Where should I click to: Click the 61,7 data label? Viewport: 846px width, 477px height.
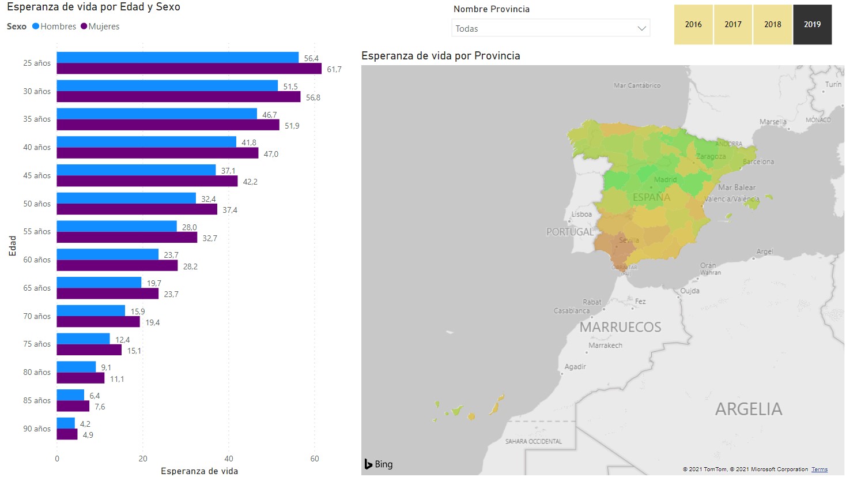[x=334, y=69]
